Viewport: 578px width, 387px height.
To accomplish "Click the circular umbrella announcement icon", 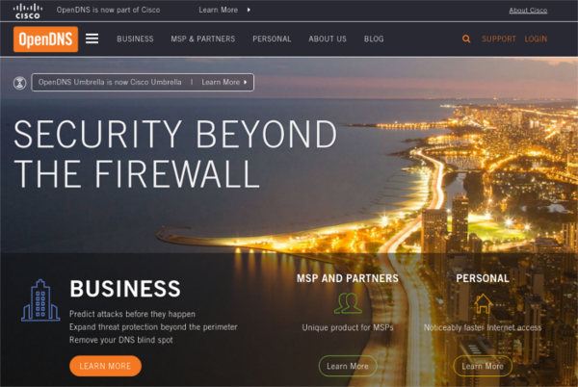I will [x=20, y=83].
